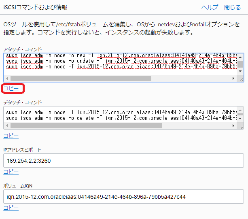The height and width of the screenshot is (219, 248).
Task: Click detach box horizontal scroll right arrow
Action: [234, 126]
